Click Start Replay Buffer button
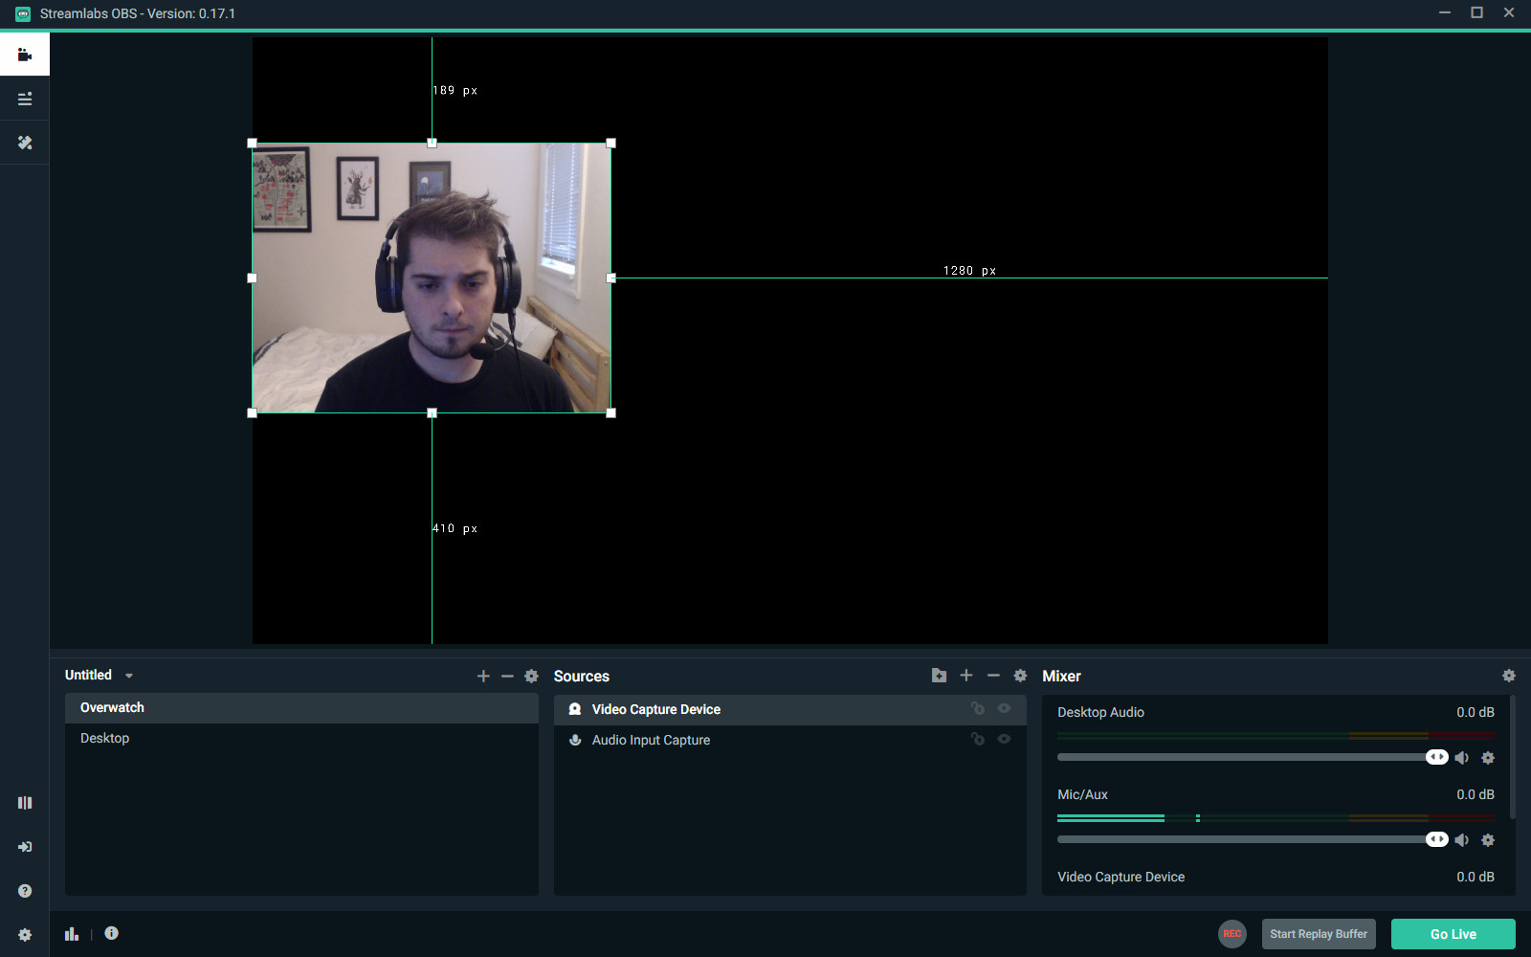 click(1319, 934)
